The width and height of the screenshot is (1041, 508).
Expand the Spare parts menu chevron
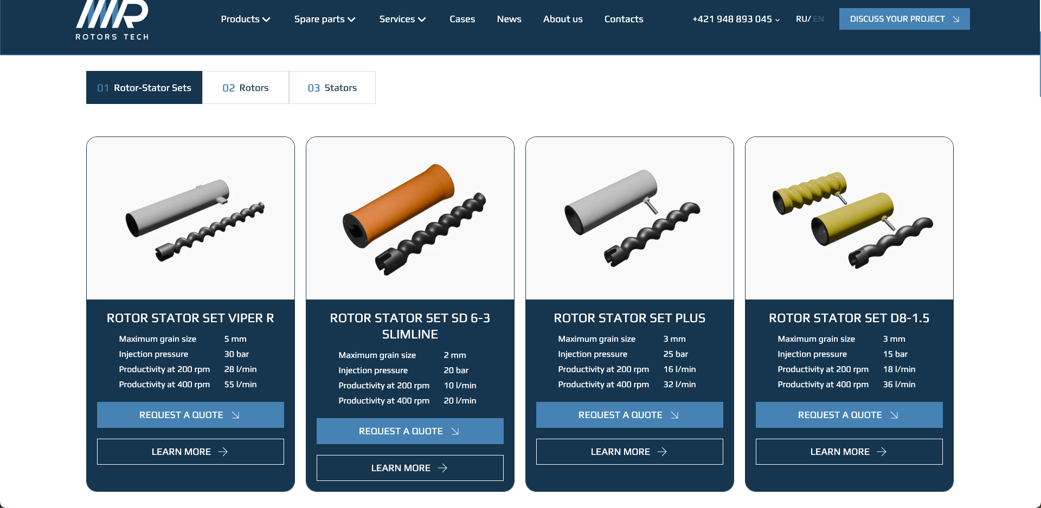pyautogui.click(x=351, y=19)
